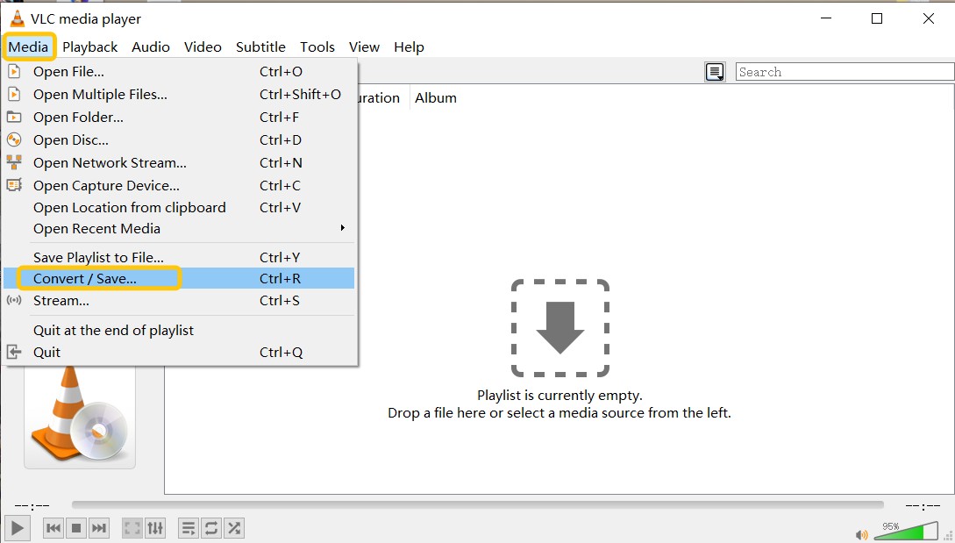Open the Playback menu
955x543 pixels.
(x=89, y=46)
